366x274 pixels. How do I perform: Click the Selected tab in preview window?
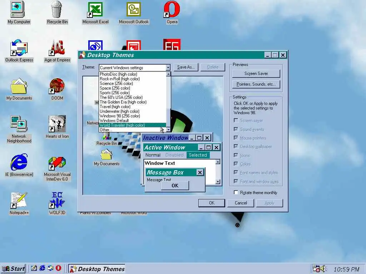tap(198, 155)
